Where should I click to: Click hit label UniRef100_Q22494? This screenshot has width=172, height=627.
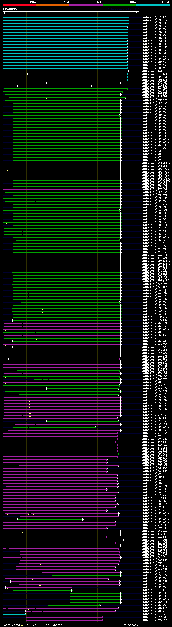(154, 320)
